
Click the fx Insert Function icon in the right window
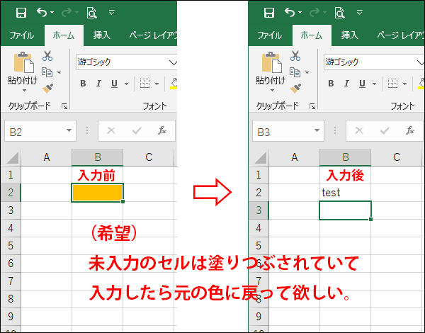410,130
